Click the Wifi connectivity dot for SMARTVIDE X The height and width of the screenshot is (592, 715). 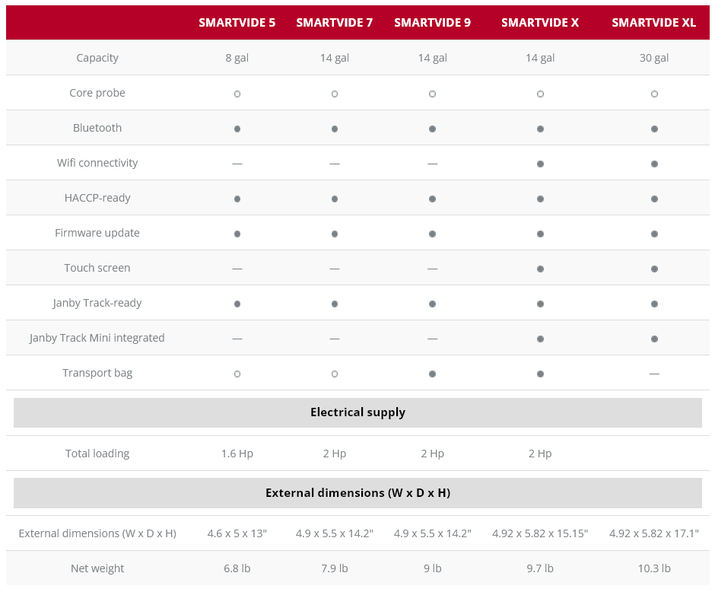click(540, 164)
